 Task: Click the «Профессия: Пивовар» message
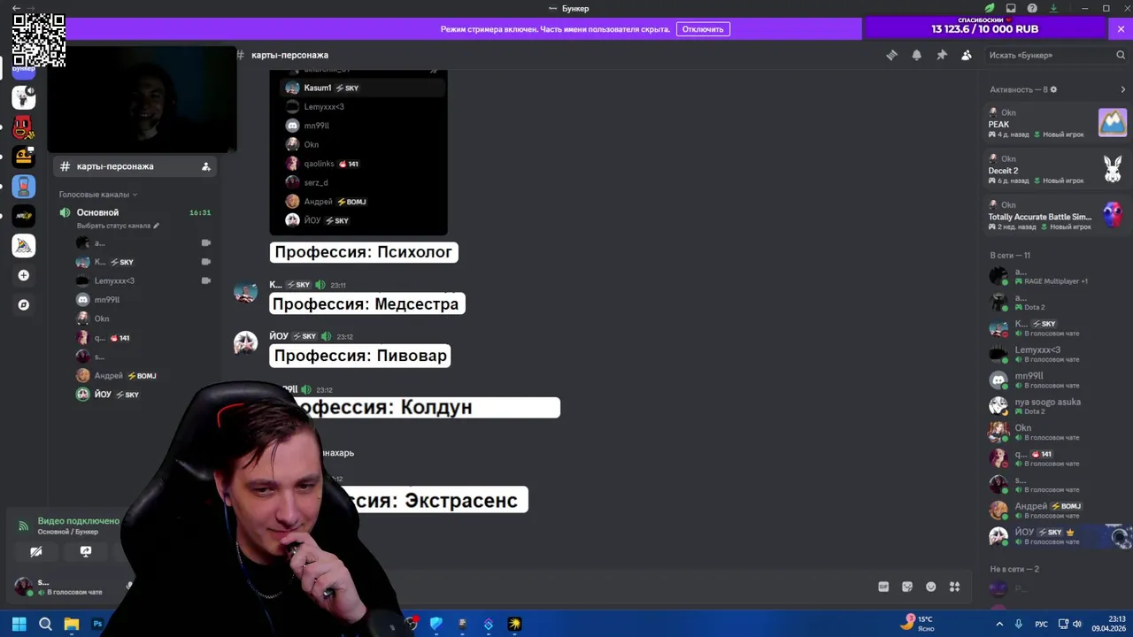pyautogui.click(x=360, y=356)
